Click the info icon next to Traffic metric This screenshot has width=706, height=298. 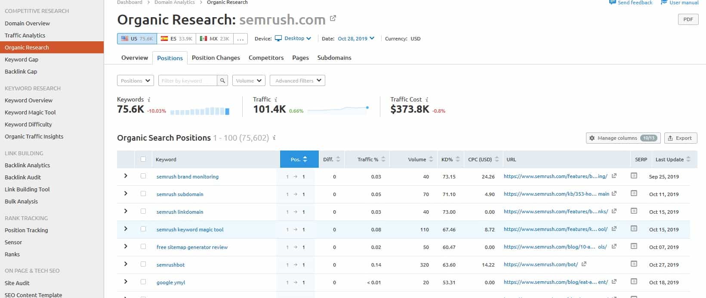click(x=276, y=100)
